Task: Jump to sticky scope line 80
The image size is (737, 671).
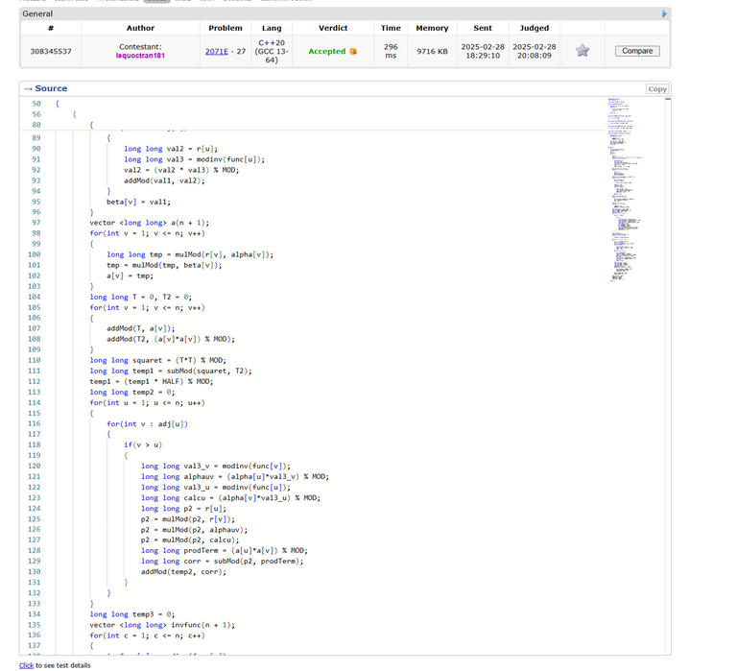Action: point(36,125)
